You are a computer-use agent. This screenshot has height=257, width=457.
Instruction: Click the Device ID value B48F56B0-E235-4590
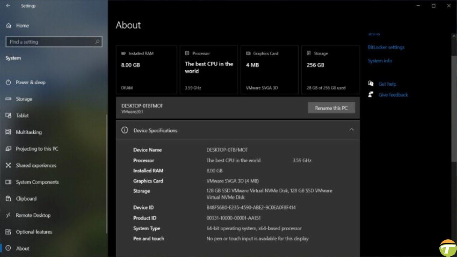pos(251,207)
